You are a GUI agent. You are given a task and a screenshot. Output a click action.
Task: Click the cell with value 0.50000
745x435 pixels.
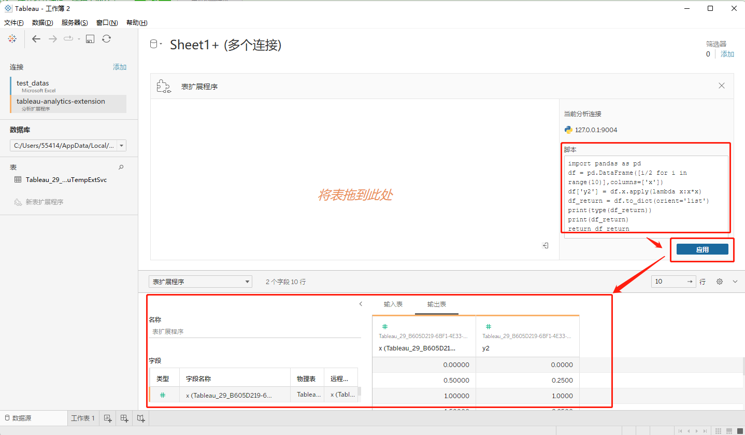point(424,380)
